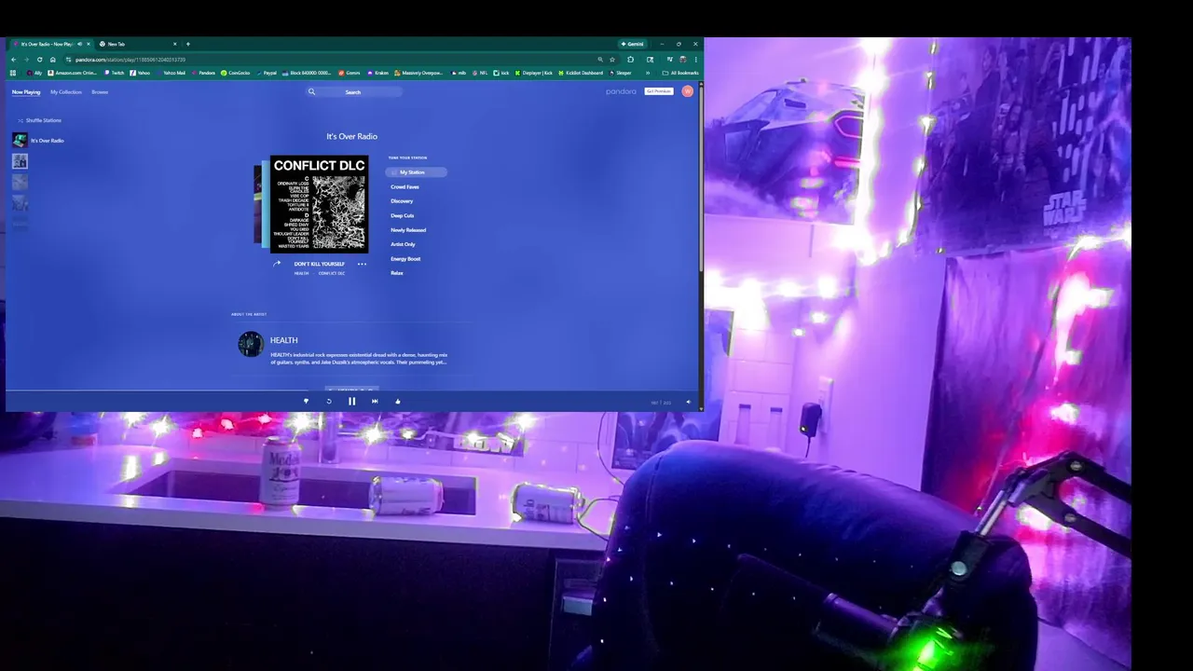Open Chrome extensions puzzle icon
Viewport: 1193px width, 671px height.
click(x=630, y=60)
